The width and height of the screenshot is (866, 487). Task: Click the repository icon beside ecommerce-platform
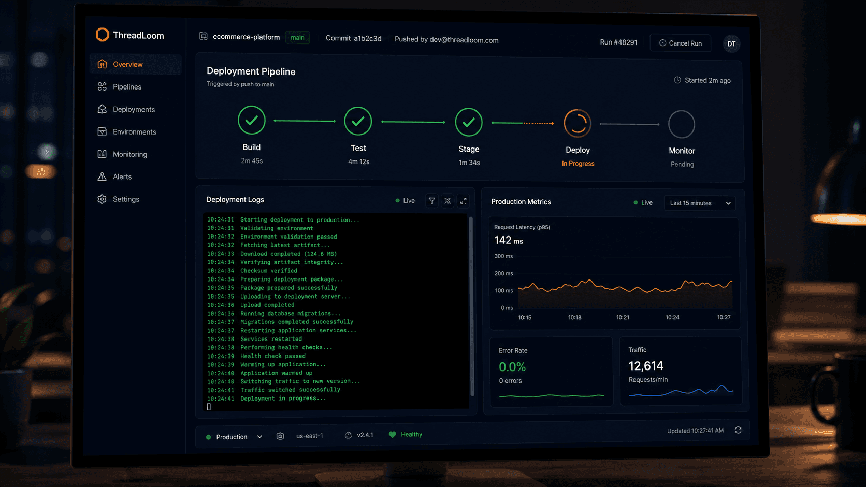coord(204,36)
